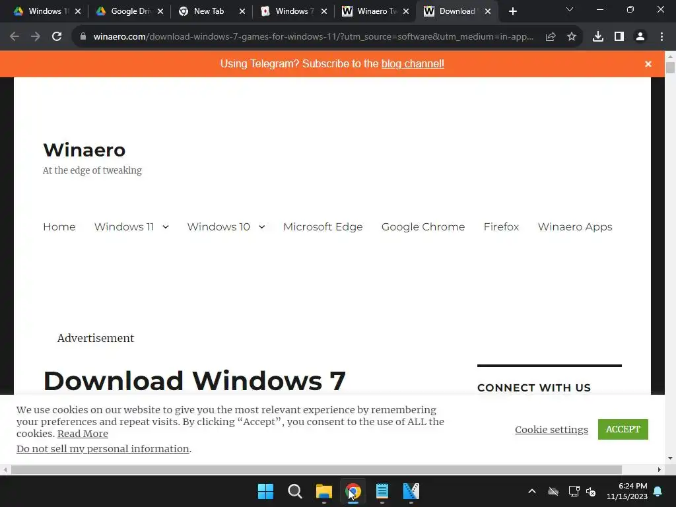Close the Google Drive tab

pos(160,11)
